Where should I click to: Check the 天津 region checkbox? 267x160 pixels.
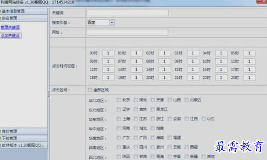point(153,100)
